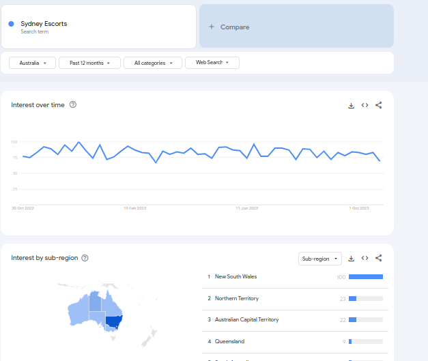The height and width of the screenshot is (361, 428).
Task: Open the All categories dropdown
Action: (x=153, y=63)
